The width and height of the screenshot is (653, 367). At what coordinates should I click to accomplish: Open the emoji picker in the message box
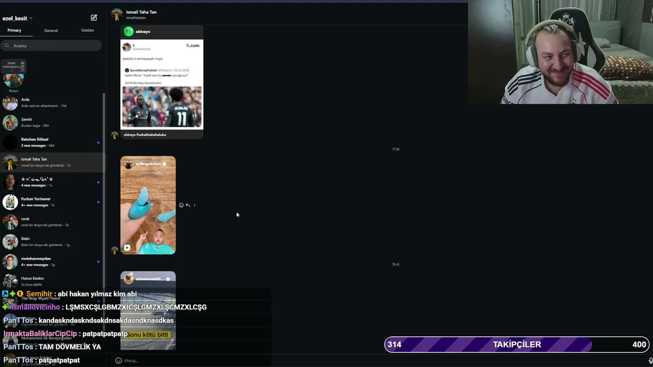click(118, 360)
